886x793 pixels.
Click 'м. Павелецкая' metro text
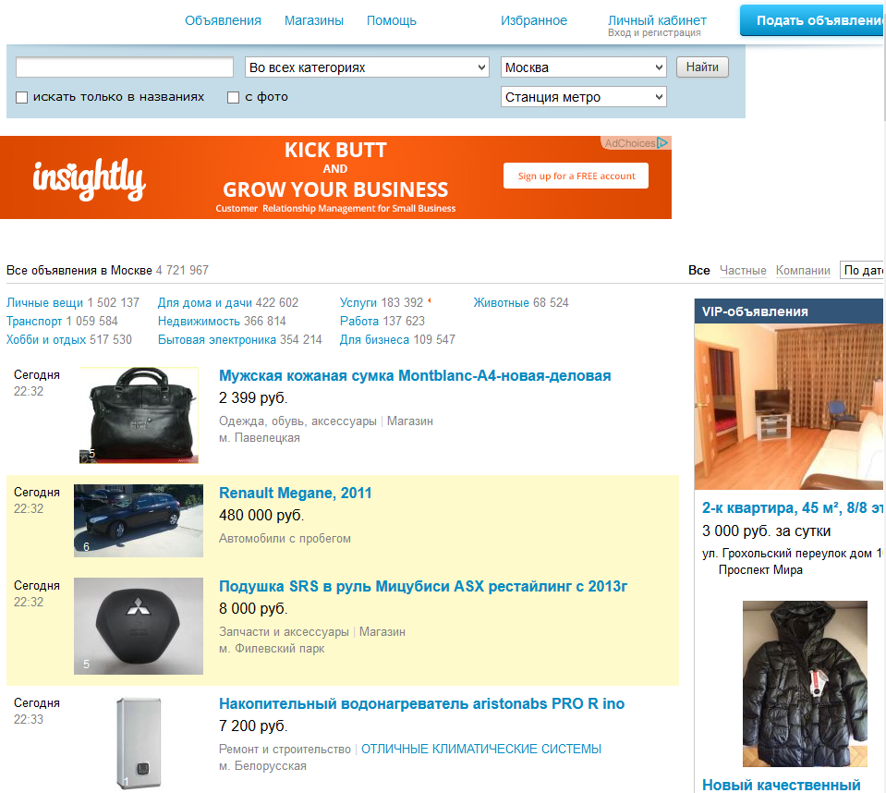[x=260, y=437]
